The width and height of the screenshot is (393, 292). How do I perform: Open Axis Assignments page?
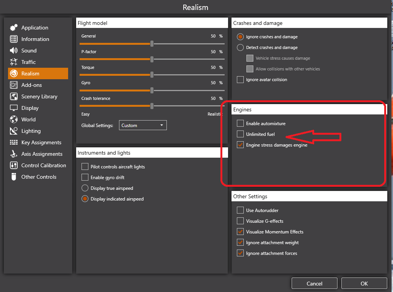click(x=38, y=154)
